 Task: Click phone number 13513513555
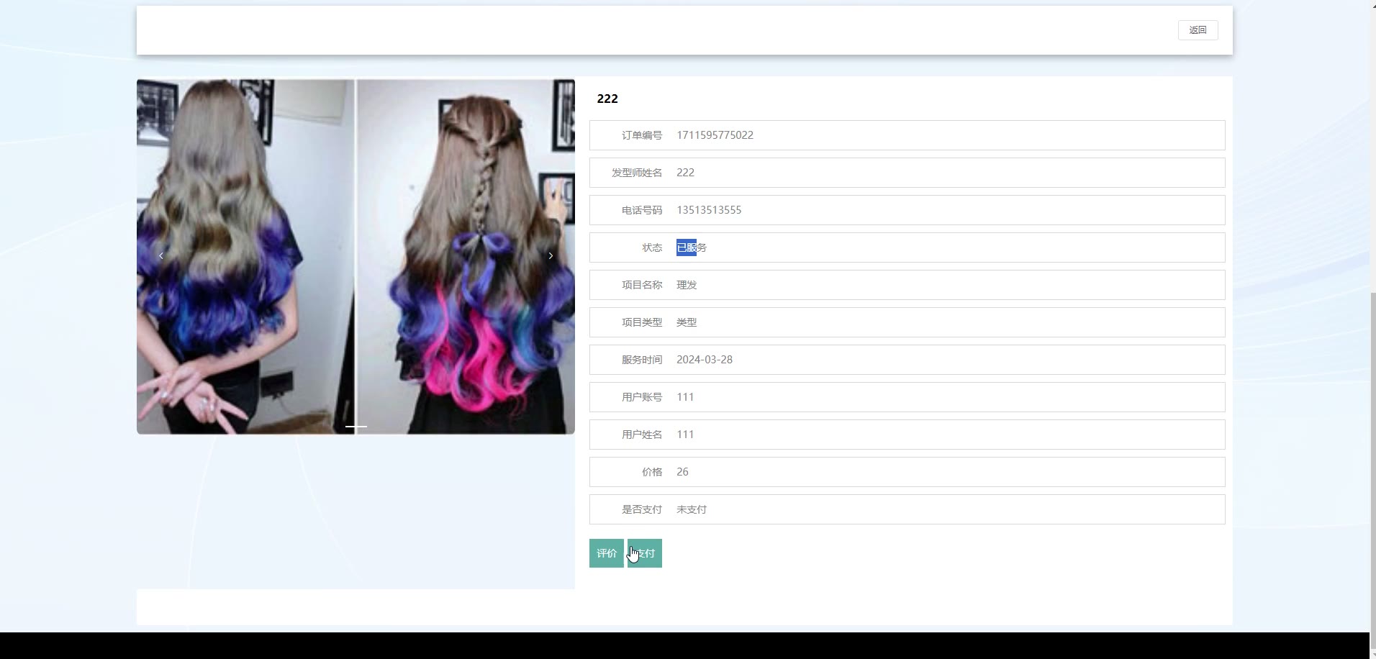tap(709, 210)
